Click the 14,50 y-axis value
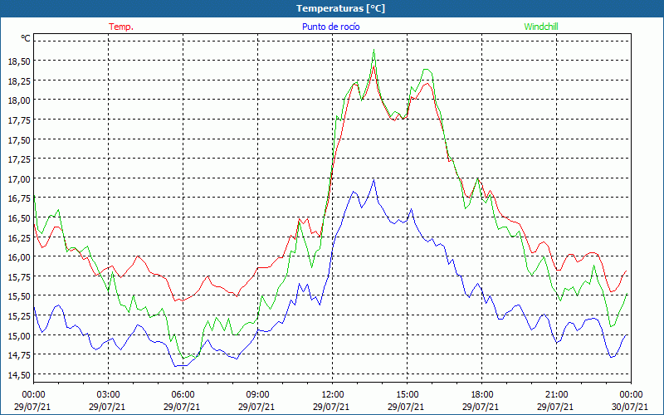664x415 pixels. click(19, 375)
